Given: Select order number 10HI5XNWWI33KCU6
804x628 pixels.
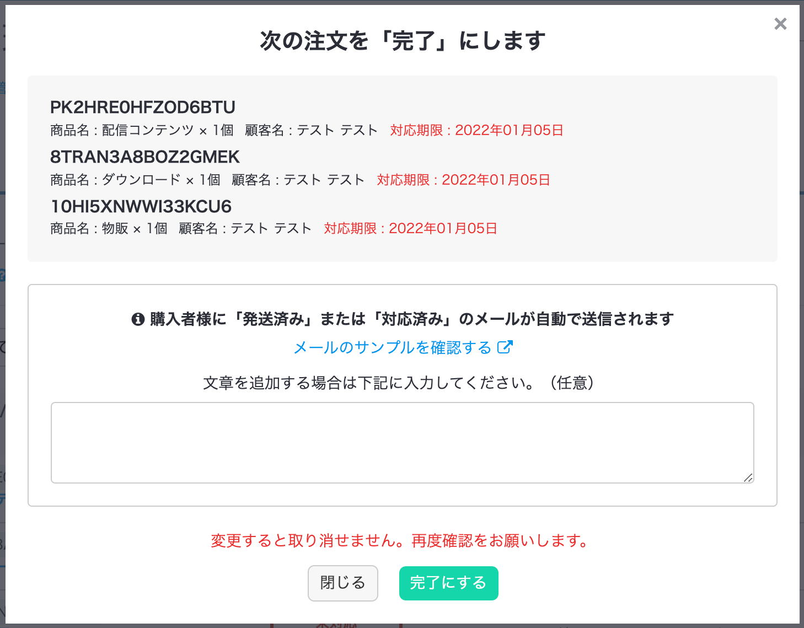Looking at the screenshot, I should [141, 206].
